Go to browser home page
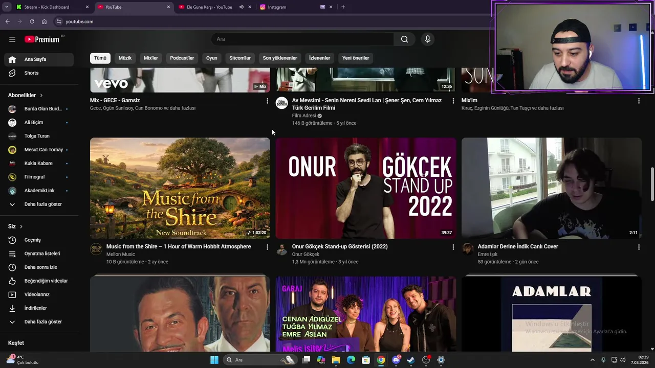This screenshot has width=655, height=368. point(45,21)
